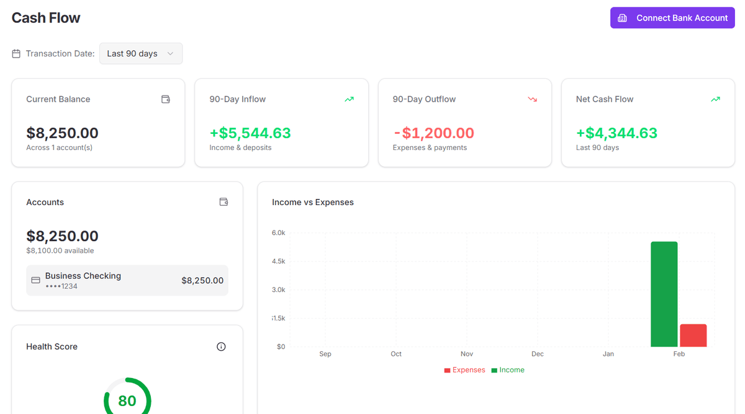Open the Last 90 days dropdown
Image resolution: width=745 pixels, height=414 pixels.
click(141, 53)
